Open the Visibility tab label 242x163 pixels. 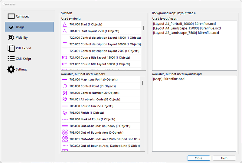tap(22, 38)
